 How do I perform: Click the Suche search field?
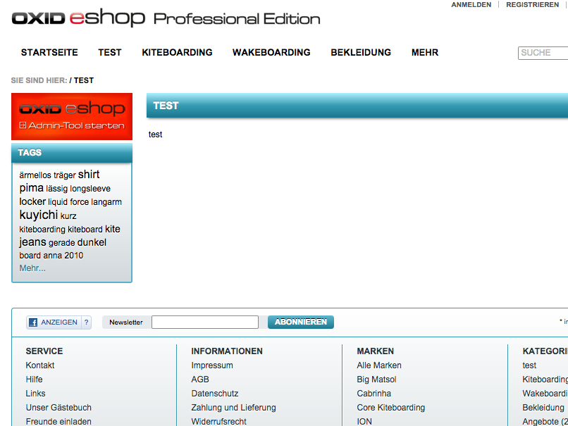pyautogui.click(x=543, y=53)
